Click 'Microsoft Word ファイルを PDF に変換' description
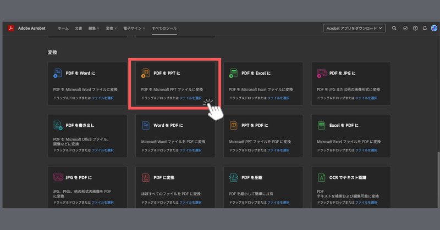The image size is (440, 230). click(x=173, y=142)
